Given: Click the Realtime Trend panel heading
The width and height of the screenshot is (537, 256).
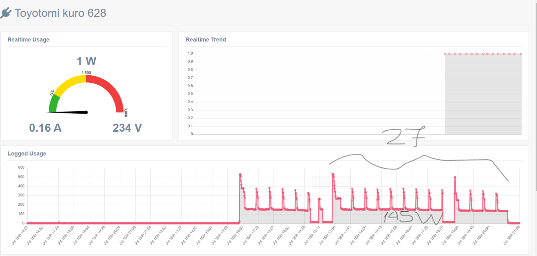Looking at the screenshot, I should [x=206, y=40].
